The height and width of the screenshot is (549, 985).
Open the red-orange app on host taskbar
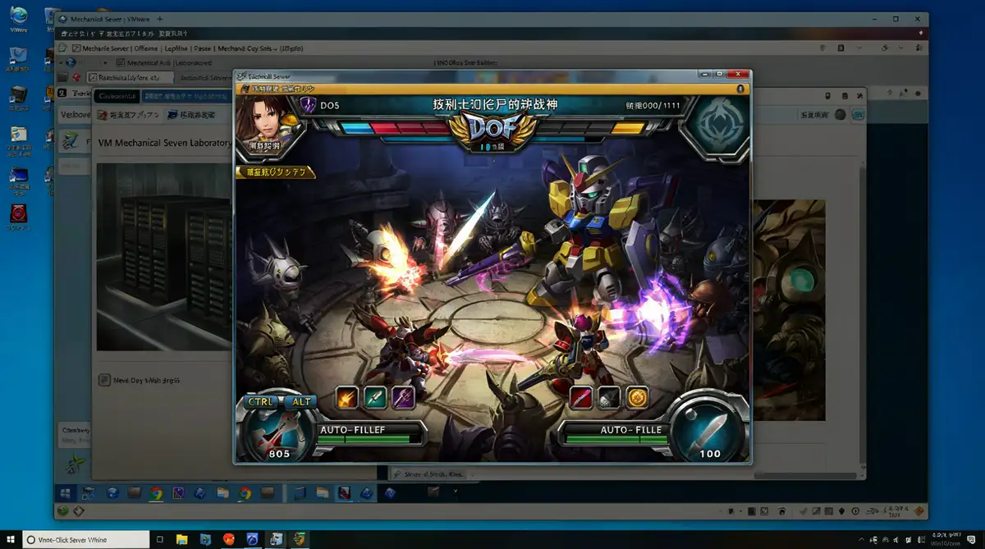(x=228, y=539)
